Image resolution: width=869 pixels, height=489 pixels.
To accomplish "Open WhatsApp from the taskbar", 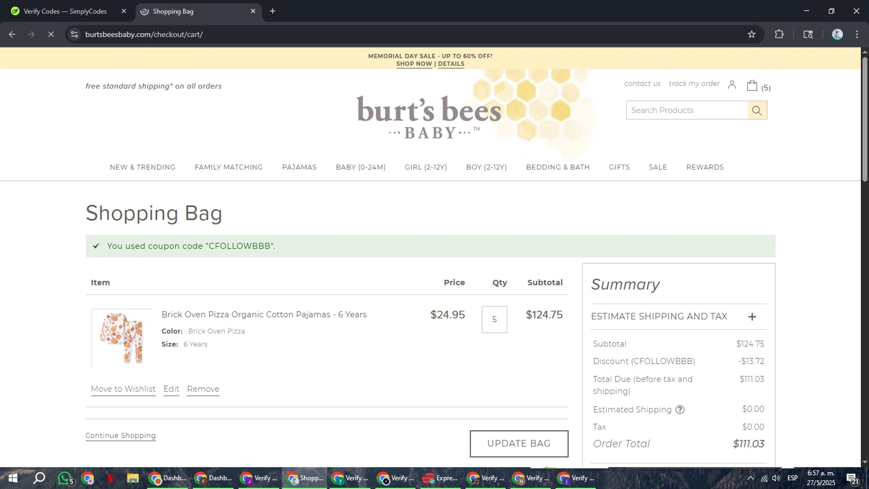I will pos(65,479).
